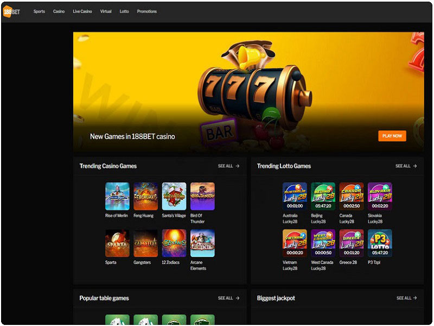Launch the Gangsters game icon
Screen dimensions: 434x326
click(145, 243)
